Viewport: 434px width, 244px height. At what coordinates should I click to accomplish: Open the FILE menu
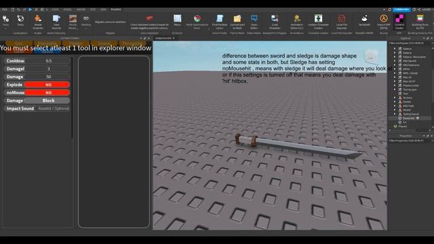coord(5,9)
